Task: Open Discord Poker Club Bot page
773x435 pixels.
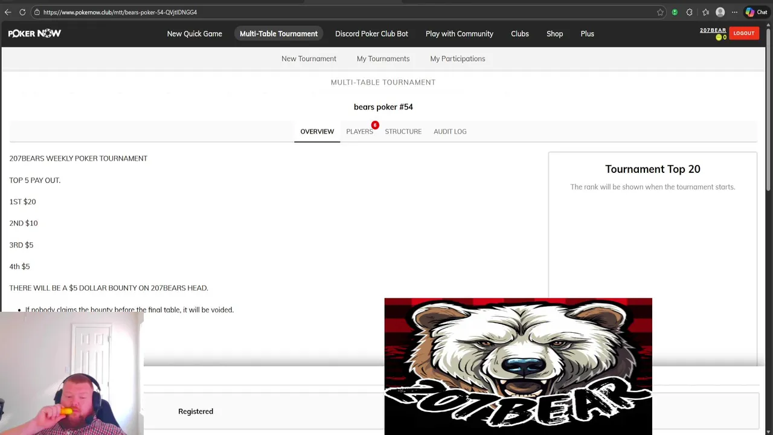Action: click(371, 34)
